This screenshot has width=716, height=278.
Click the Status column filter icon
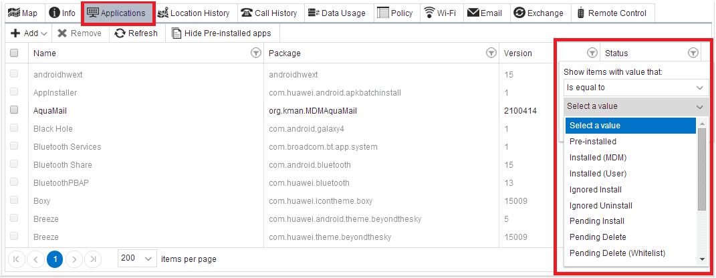click(693, 53)
